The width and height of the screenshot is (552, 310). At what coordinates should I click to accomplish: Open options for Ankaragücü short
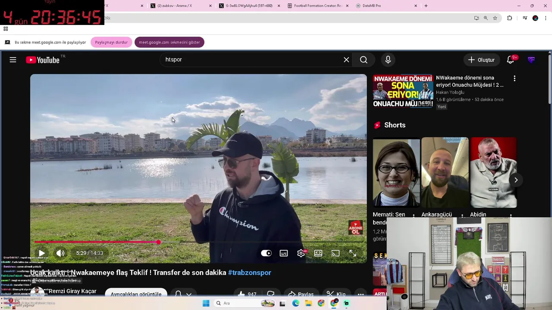pos(462,215)
